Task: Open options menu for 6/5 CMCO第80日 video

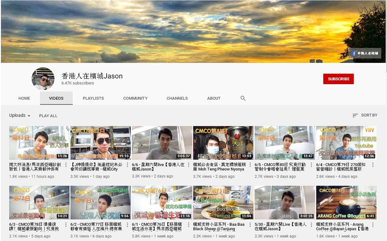Action: tap(311, 165)
